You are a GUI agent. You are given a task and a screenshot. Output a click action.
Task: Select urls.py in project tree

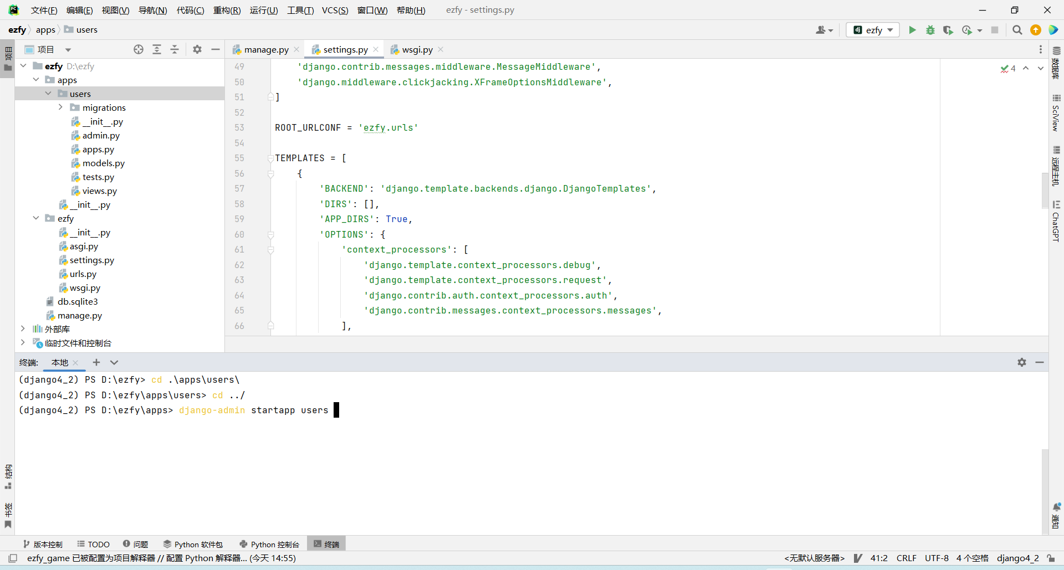pyautogui.click(x=83, y=274)
